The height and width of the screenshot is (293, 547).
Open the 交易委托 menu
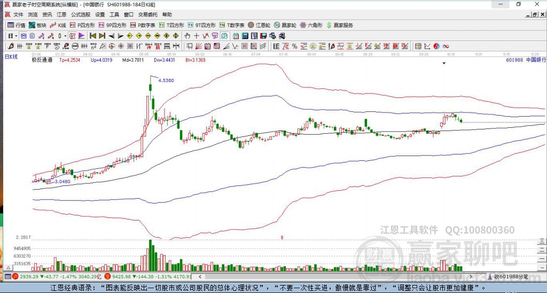[x=147, y=14]
